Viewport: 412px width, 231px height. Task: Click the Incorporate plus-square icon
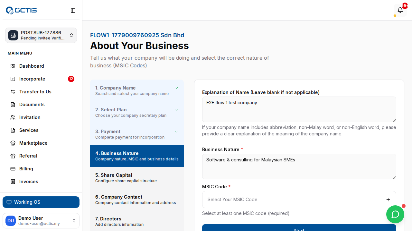(x=13, y=79)
